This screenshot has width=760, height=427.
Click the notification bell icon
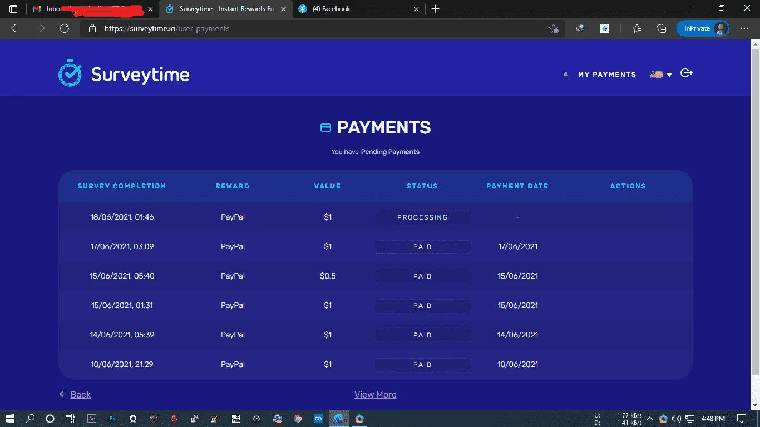coord(566,74)
